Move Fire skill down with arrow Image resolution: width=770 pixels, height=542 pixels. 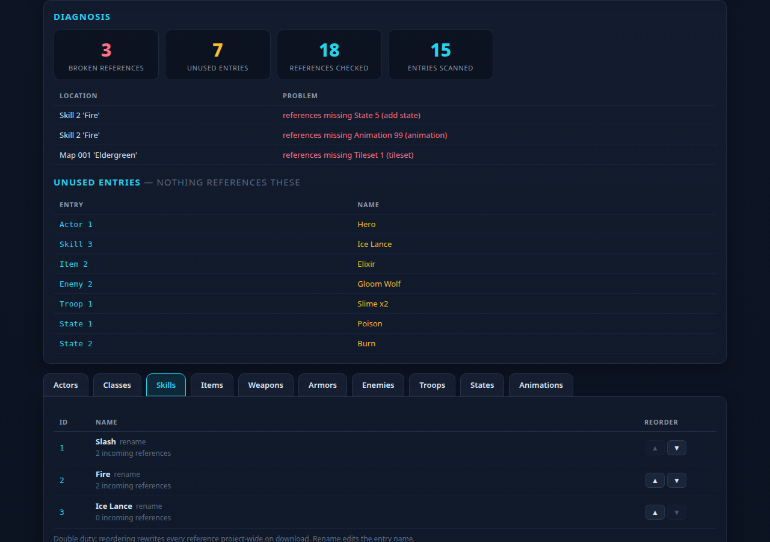tap(677, 481)
